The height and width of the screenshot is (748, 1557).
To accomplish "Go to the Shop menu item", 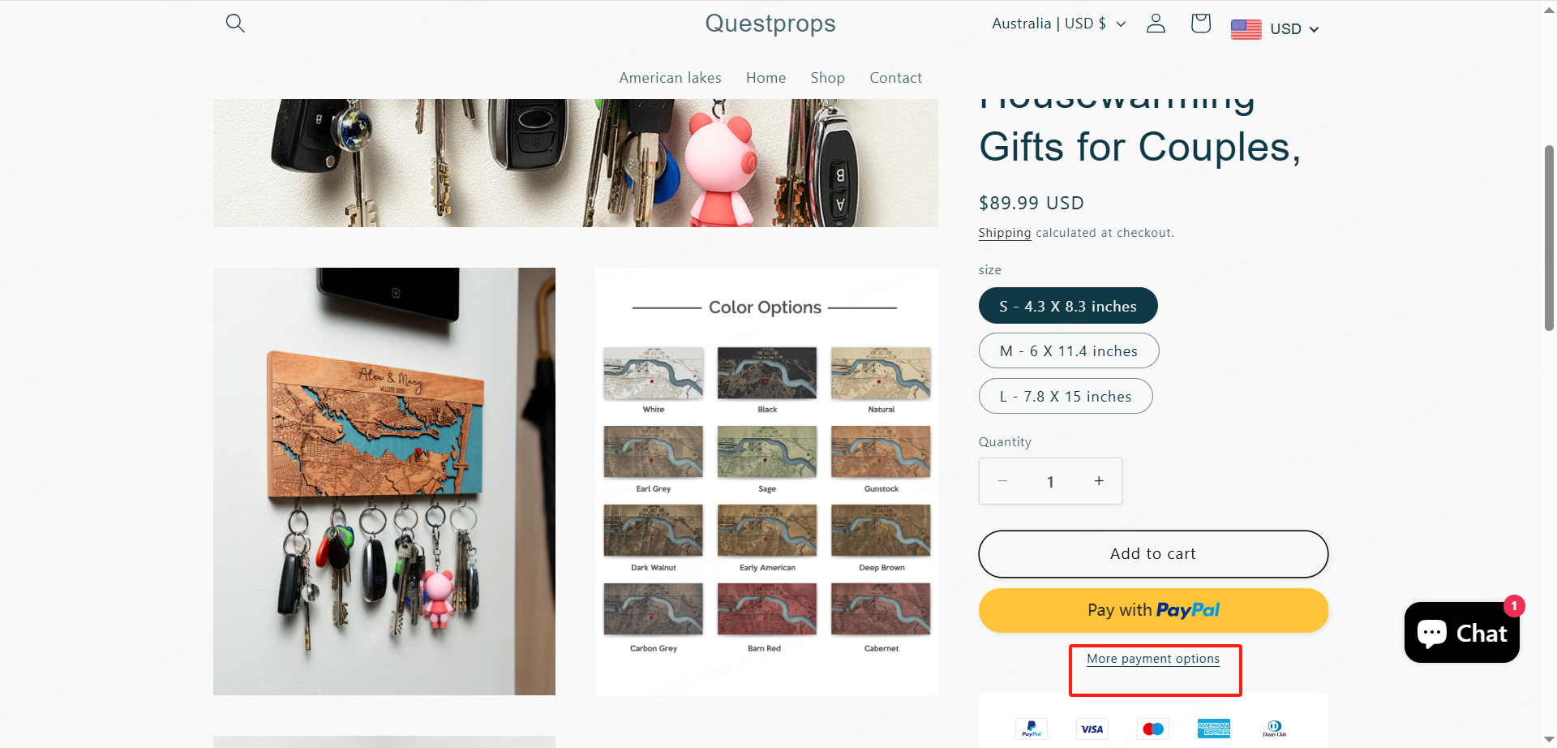I will tap(827, 78).
